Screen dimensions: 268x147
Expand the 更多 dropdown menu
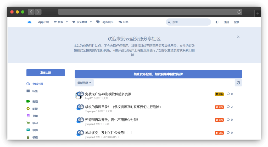point(61,22)
